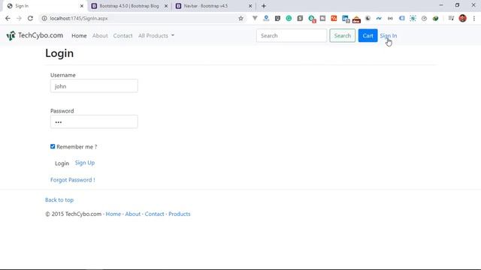
Task: Open the blue Cart button
Action: (368, 35)
